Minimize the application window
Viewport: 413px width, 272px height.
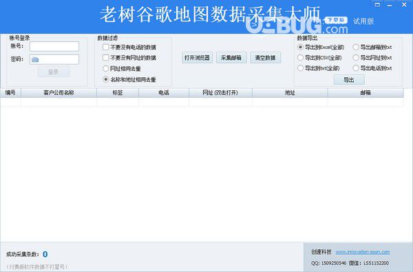tap(390, 5)
